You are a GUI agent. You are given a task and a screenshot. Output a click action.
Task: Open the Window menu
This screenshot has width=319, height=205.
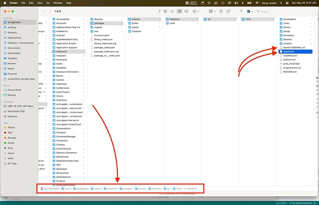point(58,3)
